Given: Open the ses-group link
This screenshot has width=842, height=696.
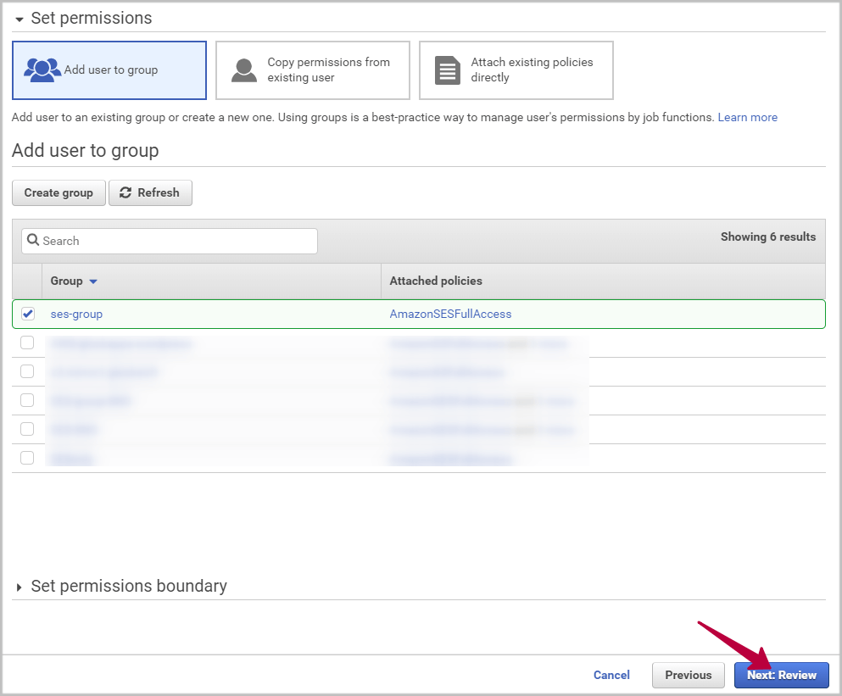Looking at the screenshot, I should [76, 315].
